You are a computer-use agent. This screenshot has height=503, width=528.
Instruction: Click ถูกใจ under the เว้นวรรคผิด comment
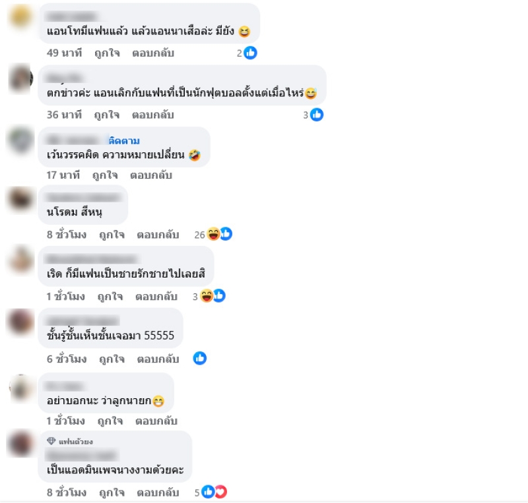105,175
